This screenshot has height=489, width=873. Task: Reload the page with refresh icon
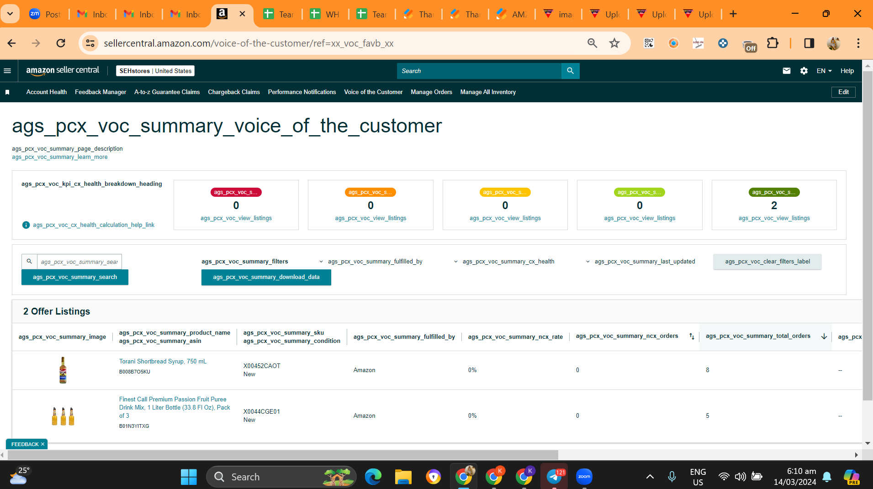(61, 43)
